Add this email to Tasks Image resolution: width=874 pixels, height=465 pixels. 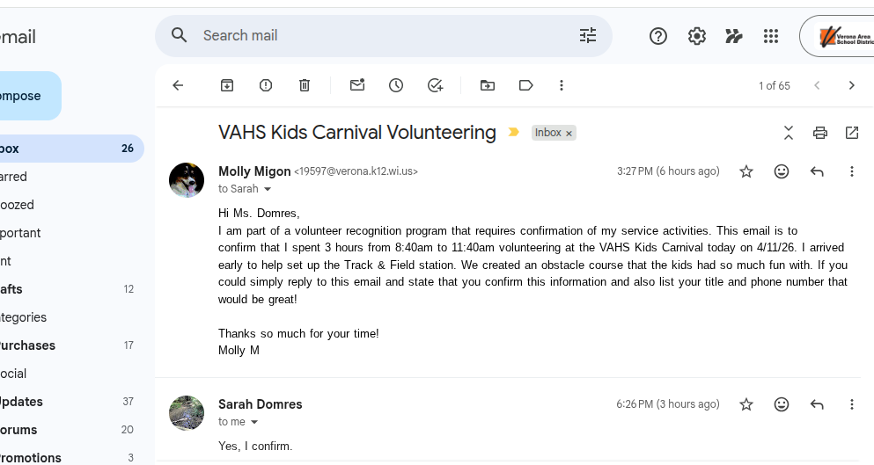click(435, 85)
